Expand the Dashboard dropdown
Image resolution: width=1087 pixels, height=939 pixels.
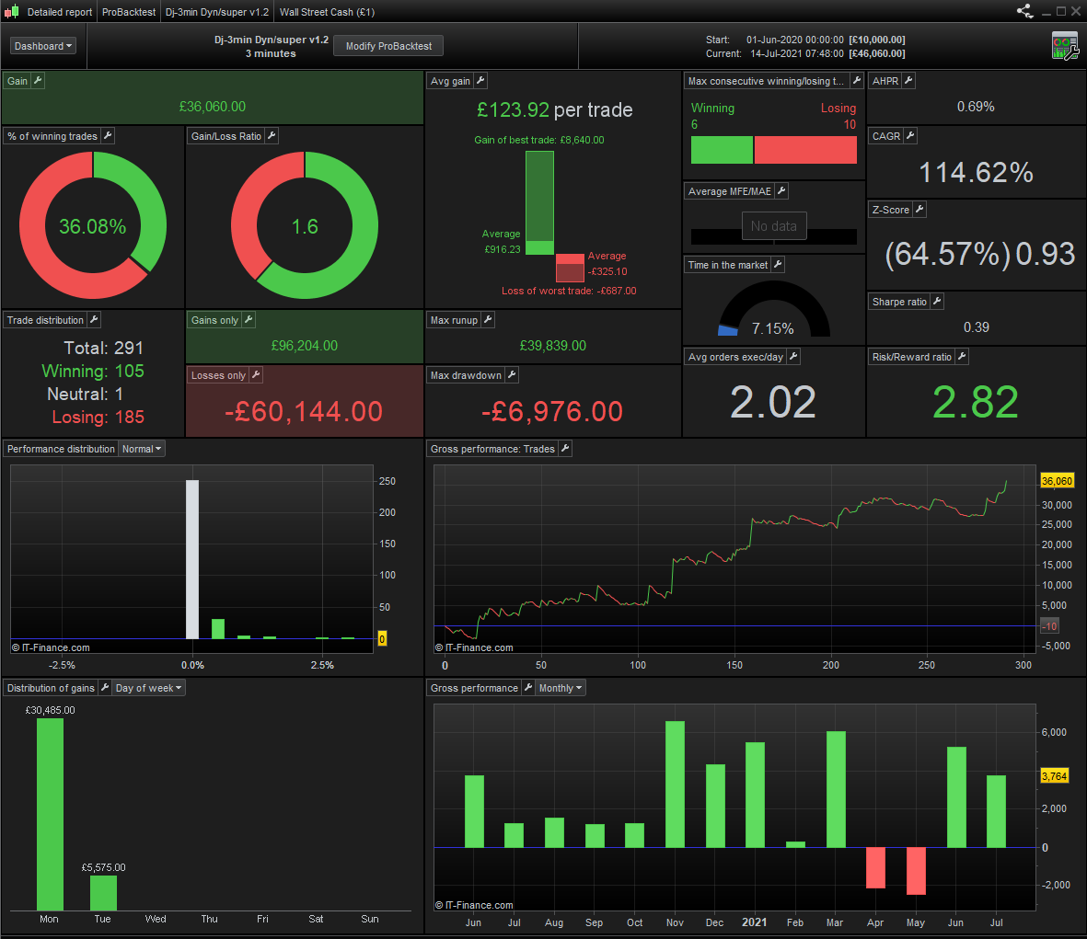[43, 46]
